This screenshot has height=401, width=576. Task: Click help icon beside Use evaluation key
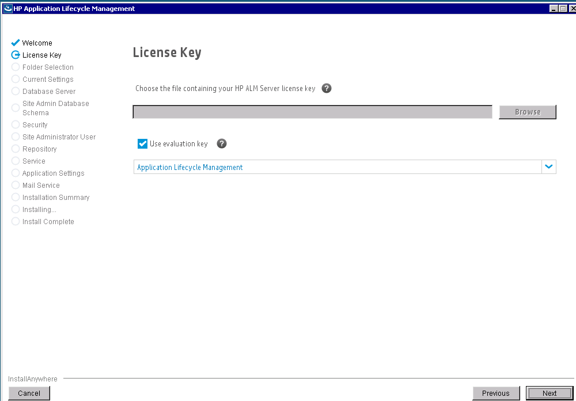tap(222, 143)
